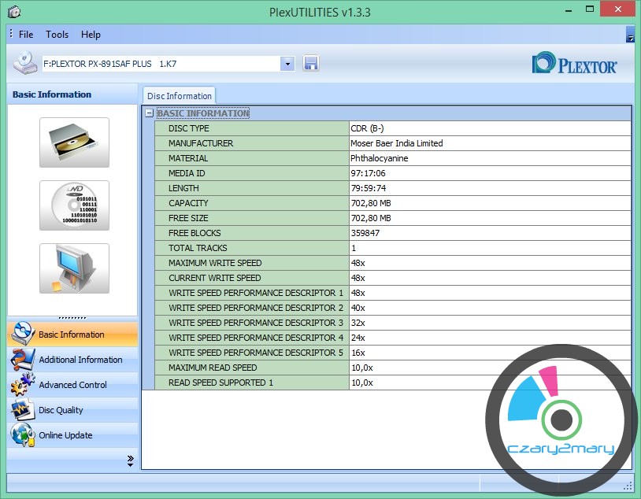
Task: Open the Help menu
Action: point(91,35)
